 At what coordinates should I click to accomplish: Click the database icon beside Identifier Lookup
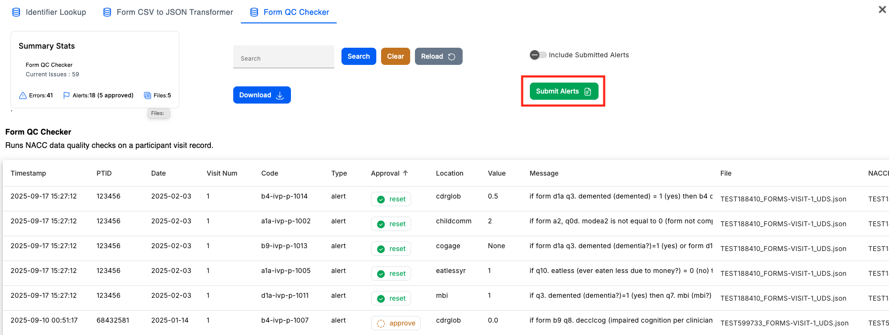coord(16,12)
